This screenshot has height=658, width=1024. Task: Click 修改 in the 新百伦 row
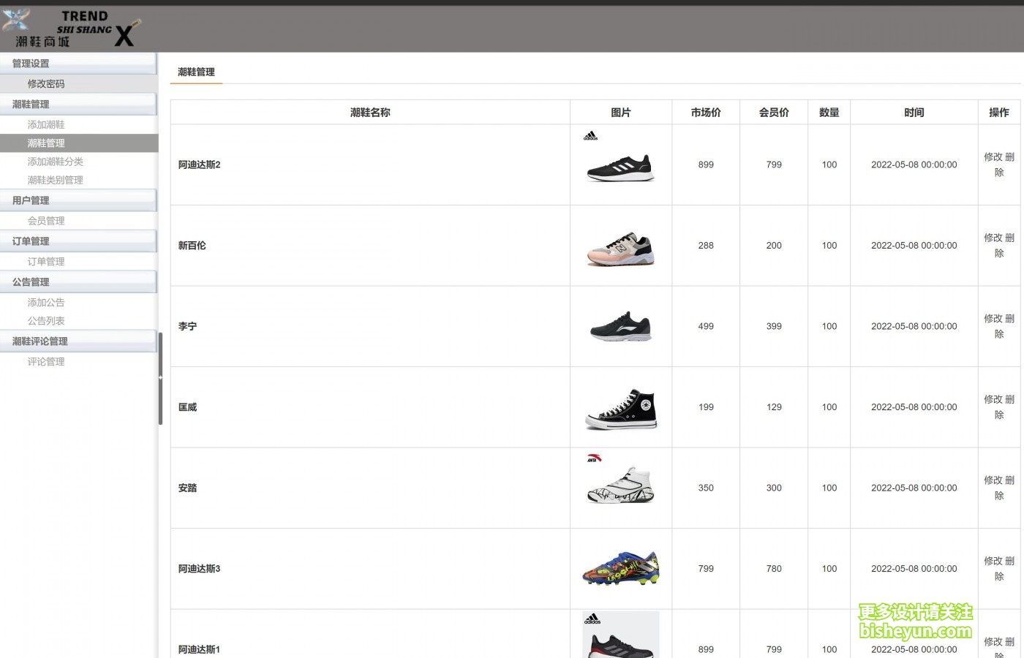tap(993, 238)
